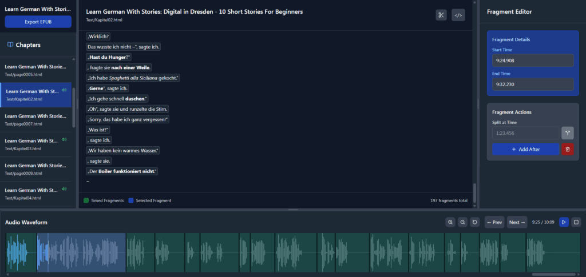This screenshot has width=586, height=277.
Task: Click the Chapters book icon
Action: coord(10,45)
